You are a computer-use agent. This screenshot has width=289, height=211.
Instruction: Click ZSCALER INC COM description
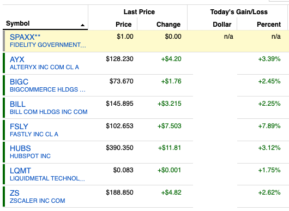click(x=38, y=201)
